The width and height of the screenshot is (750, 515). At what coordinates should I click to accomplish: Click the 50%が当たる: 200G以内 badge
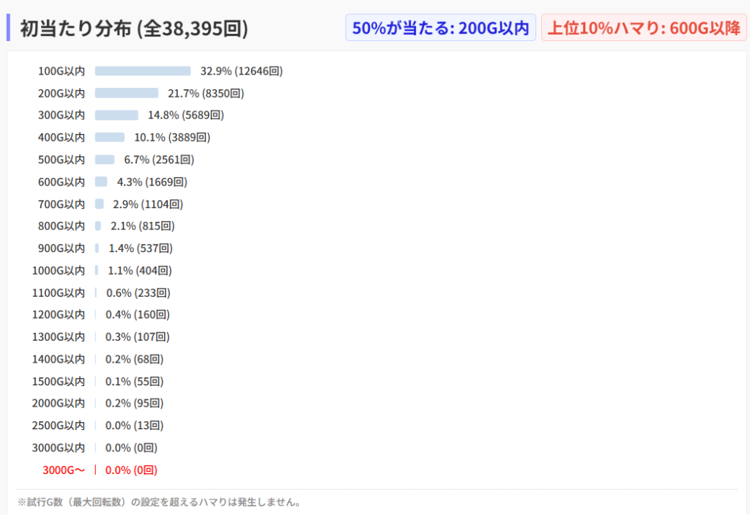440,28
